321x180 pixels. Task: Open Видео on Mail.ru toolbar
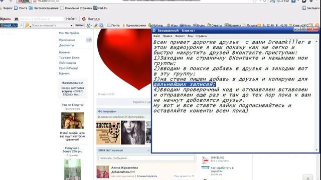pyautogui.click(x=199, y=25)
